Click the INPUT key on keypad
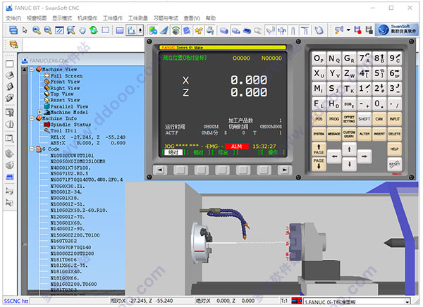Image resolution: width=423 pixels, height=307 pixels. point(394,119)
